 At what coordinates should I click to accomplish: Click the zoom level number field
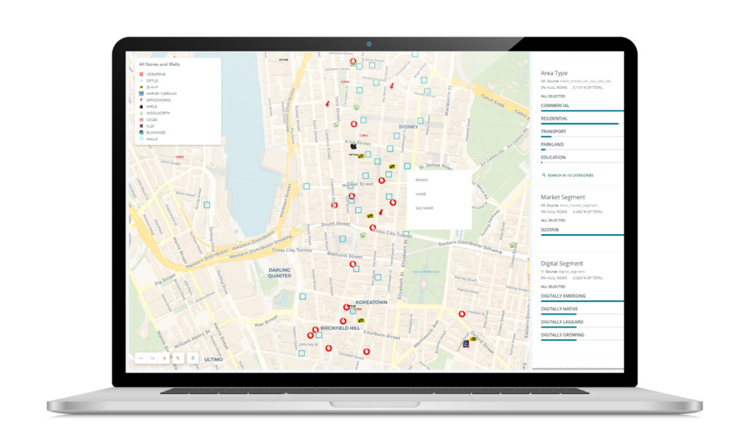coord(152,358)
